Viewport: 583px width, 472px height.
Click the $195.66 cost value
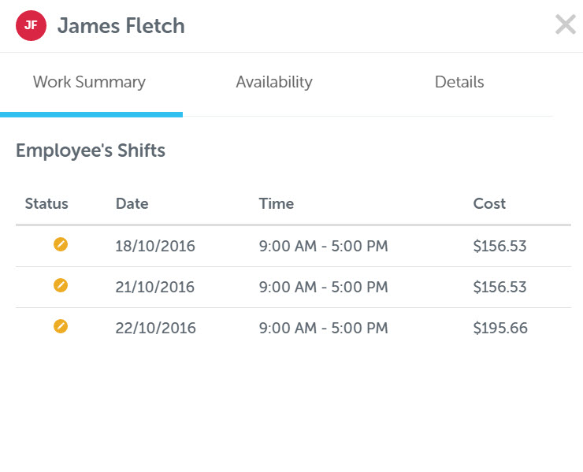click(x=500, y=328)
